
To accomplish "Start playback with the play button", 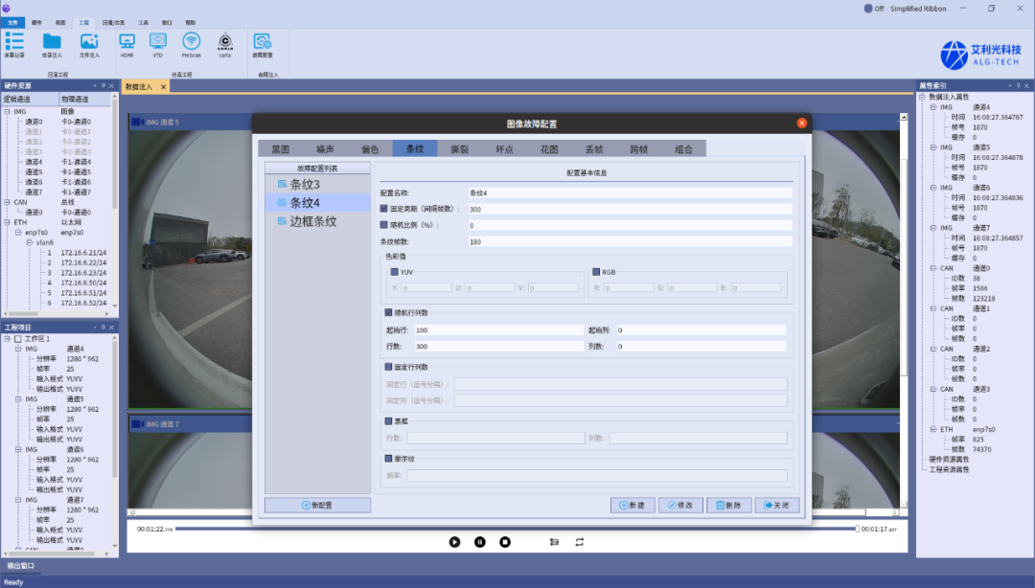I will [455, 542].
